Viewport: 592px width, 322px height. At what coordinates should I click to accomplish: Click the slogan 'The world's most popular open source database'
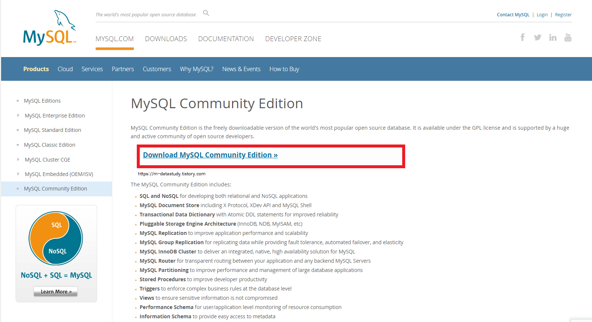point(146,15)
